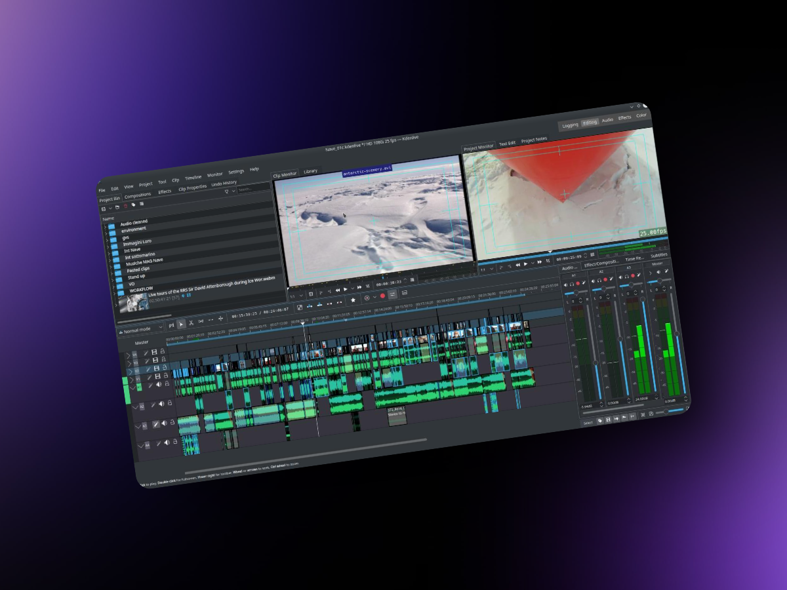The width and height of the screenshot is (787, 590).
Task: Open the Timeline menu
Action: click(x=193, y=178)
